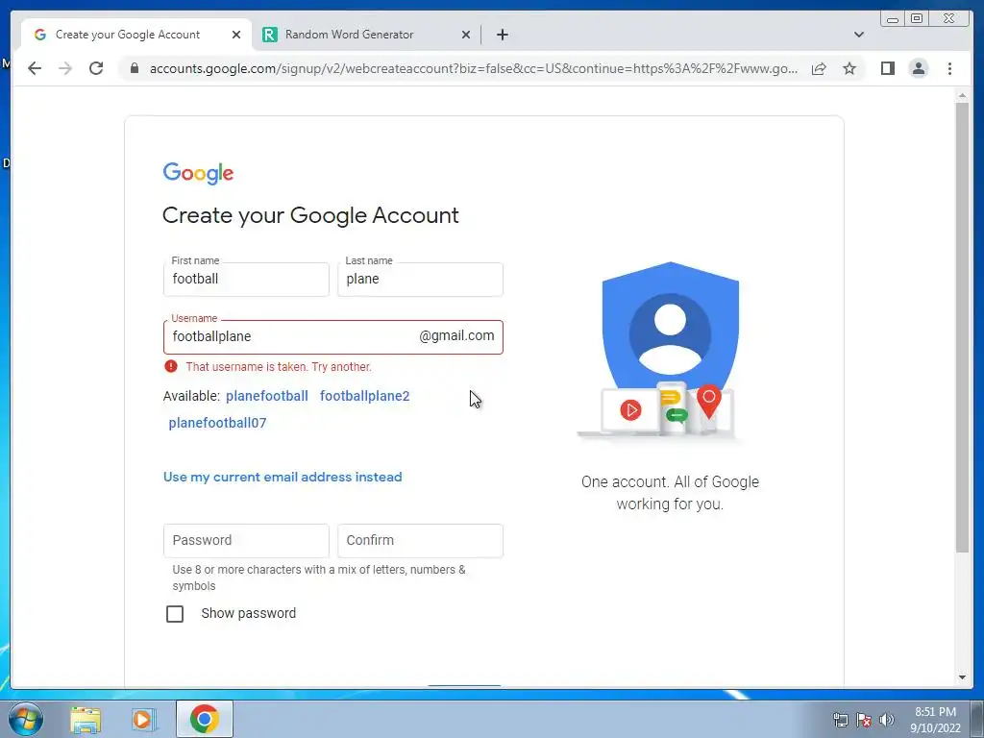Click into the Username field
The image size is (984, 738).
(x=333, y=337)
